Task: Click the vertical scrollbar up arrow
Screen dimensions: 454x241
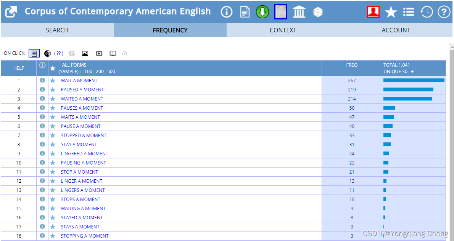Action: coord(452,46)
